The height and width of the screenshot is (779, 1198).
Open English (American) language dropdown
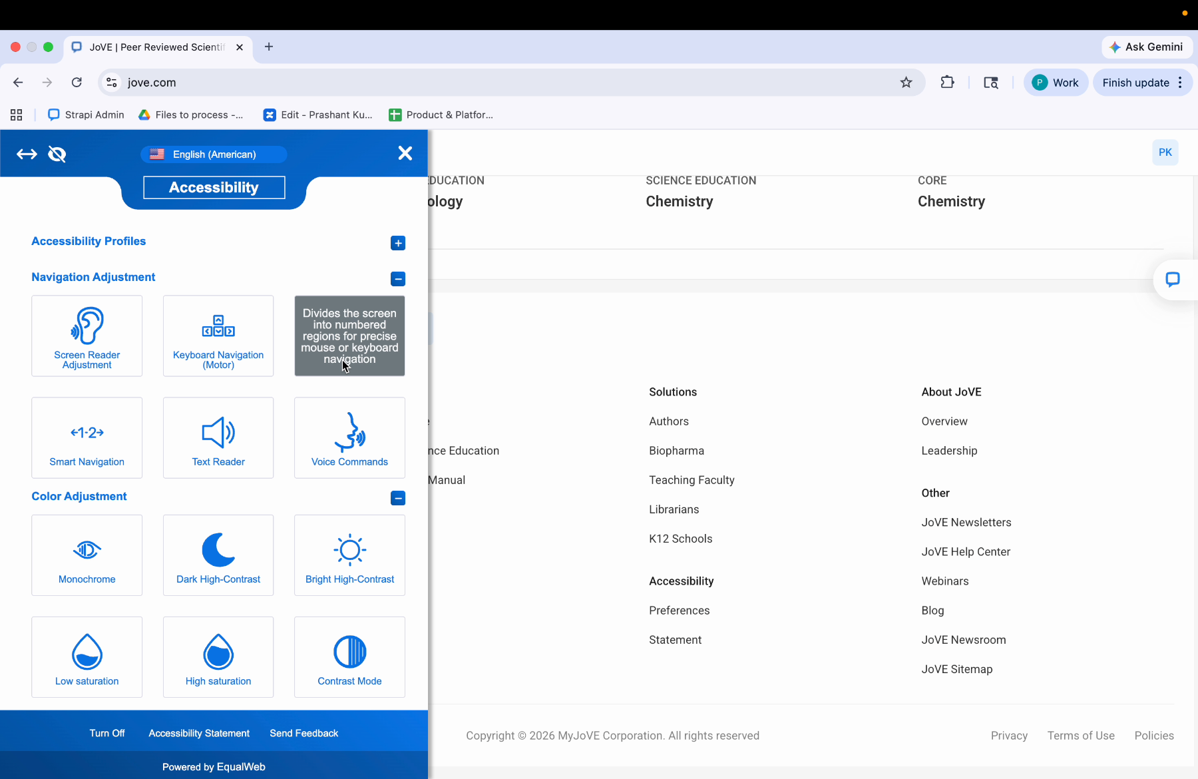[x=214, y=154]
